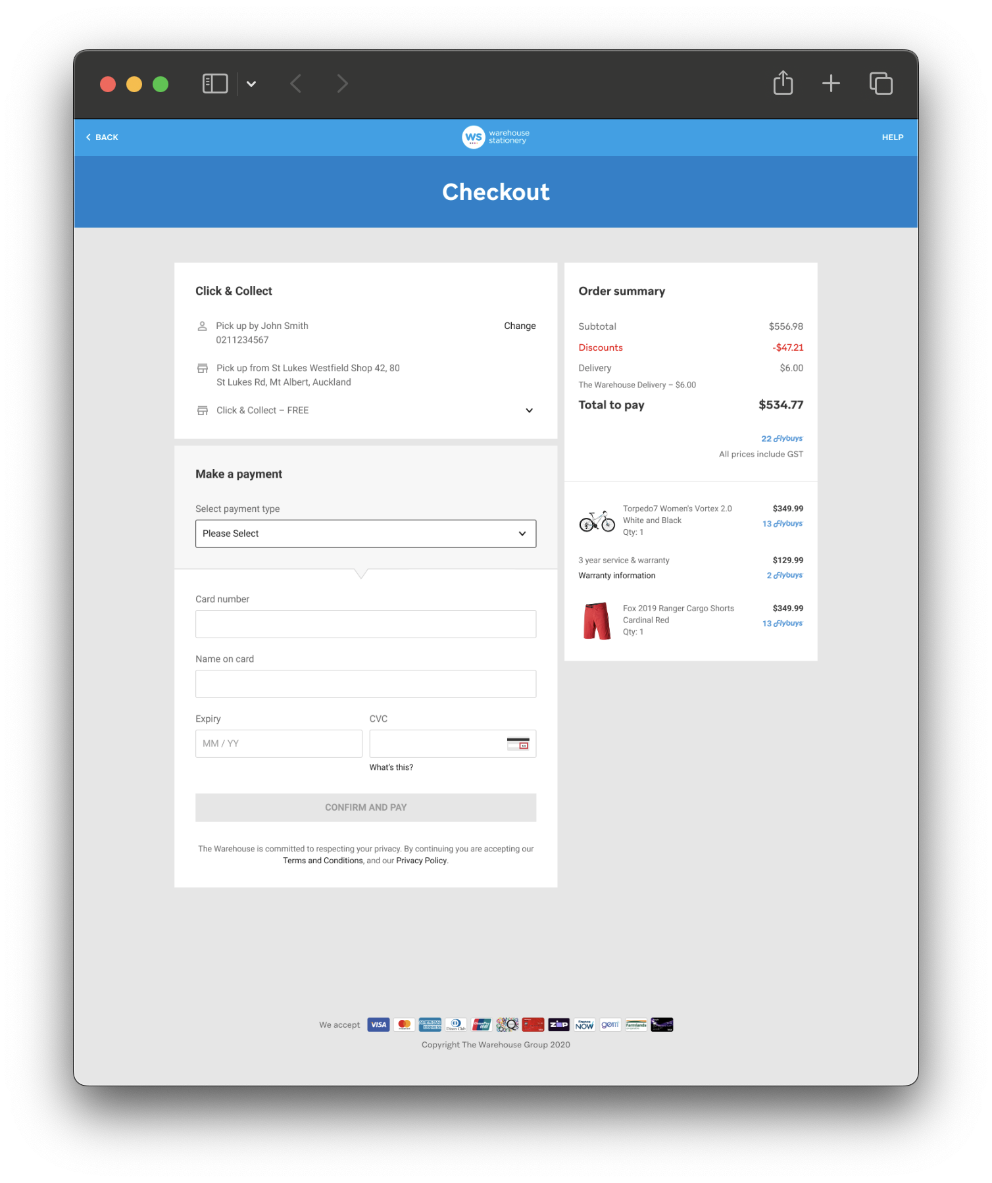
Task: Click the Farmlands card logo
Action: point(636,1024)
